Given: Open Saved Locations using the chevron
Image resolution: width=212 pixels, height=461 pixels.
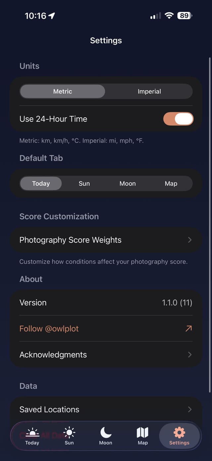Looking at the screenshot, I should 189,409.
